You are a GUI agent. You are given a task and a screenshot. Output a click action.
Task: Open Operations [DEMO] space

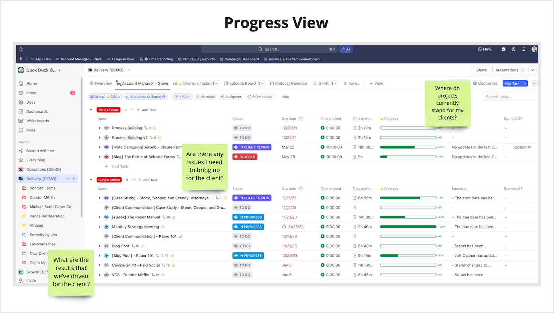tap(43, 170)
